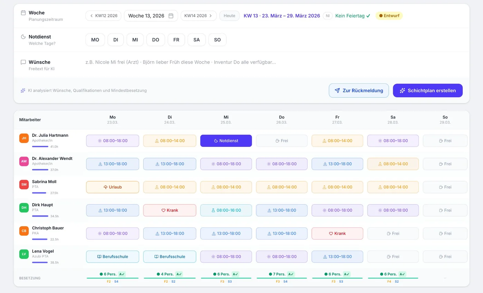Click Schichtplan erstellen button
The height and width of the screenshot is (293, 483).
click(428, 91)
